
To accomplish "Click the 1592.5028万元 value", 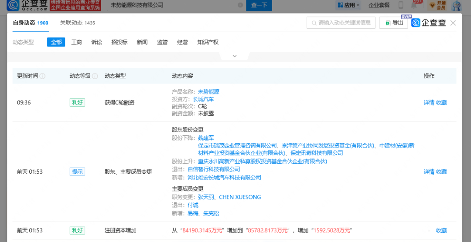I will [332, 231].
